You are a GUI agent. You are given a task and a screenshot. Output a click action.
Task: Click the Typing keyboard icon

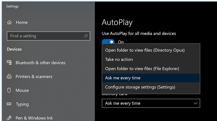click(9, 104)
